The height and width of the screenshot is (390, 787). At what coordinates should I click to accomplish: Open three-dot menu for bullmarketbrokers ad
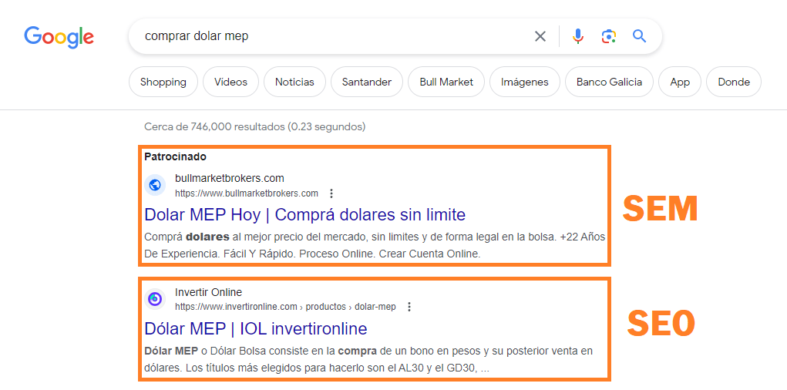[x=331, y=193]
